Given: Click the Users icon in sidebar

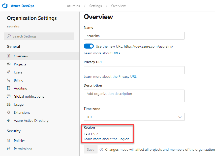Looking at the screenshot, I should (9, 72).
